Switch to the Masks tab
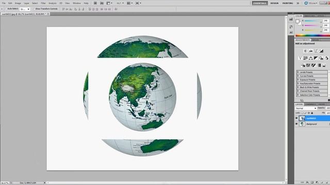The height and width of the screenshot is (185, 330). click(x=315, y=40)
